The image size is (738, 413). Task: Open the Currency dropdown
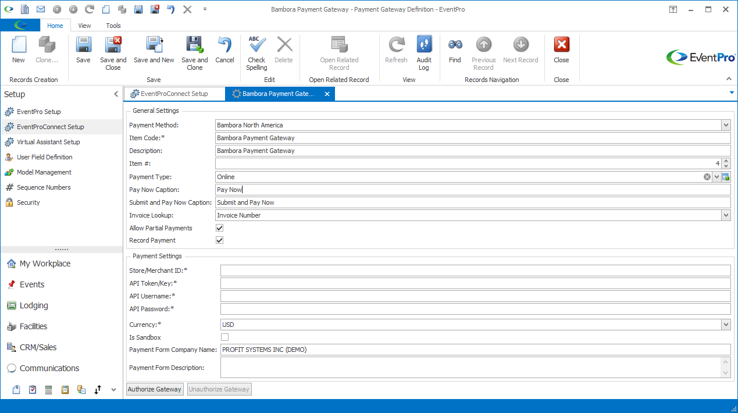tap(726, 325)
